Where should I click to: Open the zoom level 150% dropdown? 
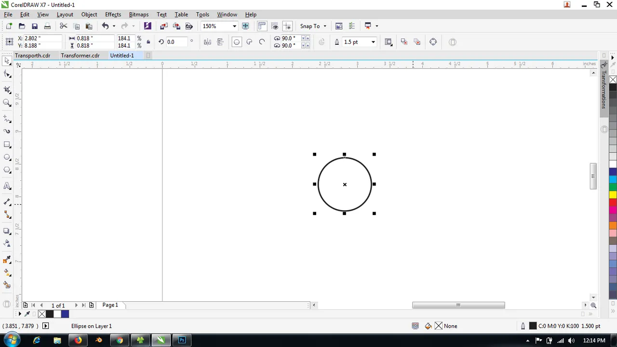[x=234, y=26]
